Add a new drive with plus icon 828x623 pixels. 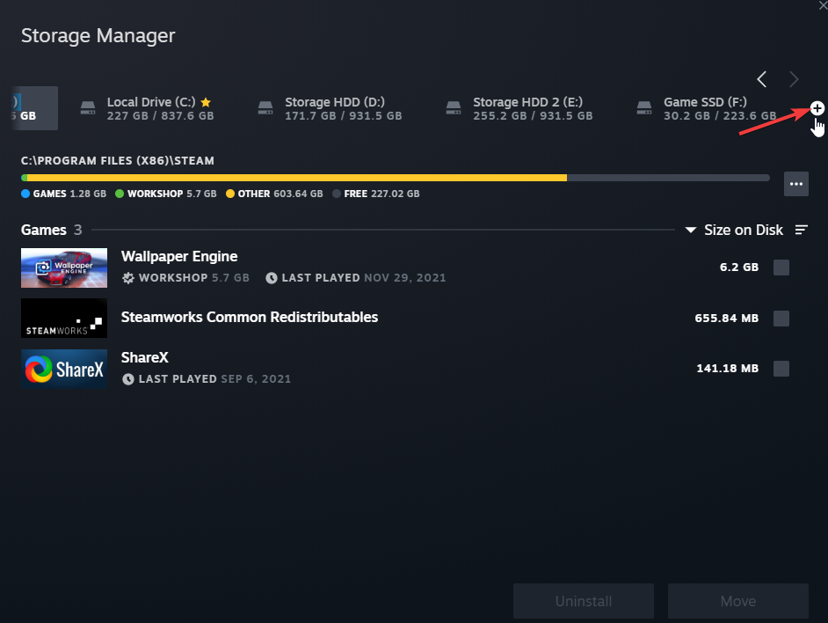pos(817,108)
